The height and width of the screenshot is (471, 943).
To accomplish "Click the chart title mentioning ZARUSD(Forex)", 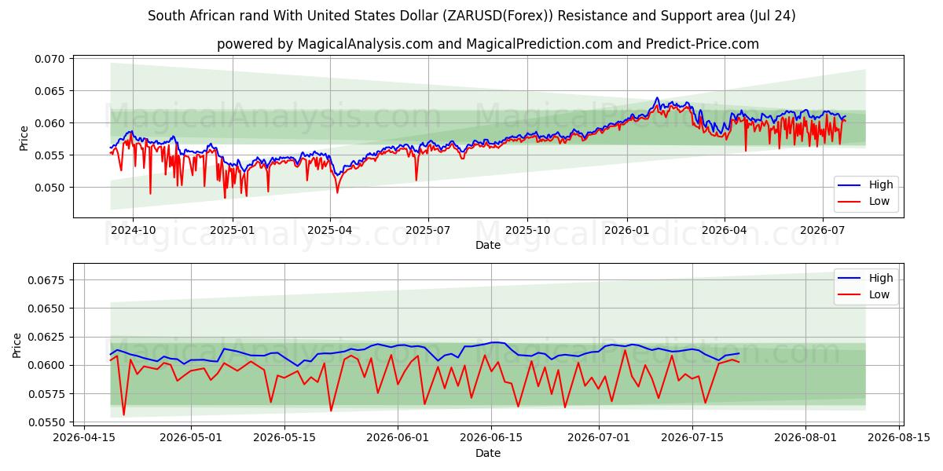I will [472, 16].
